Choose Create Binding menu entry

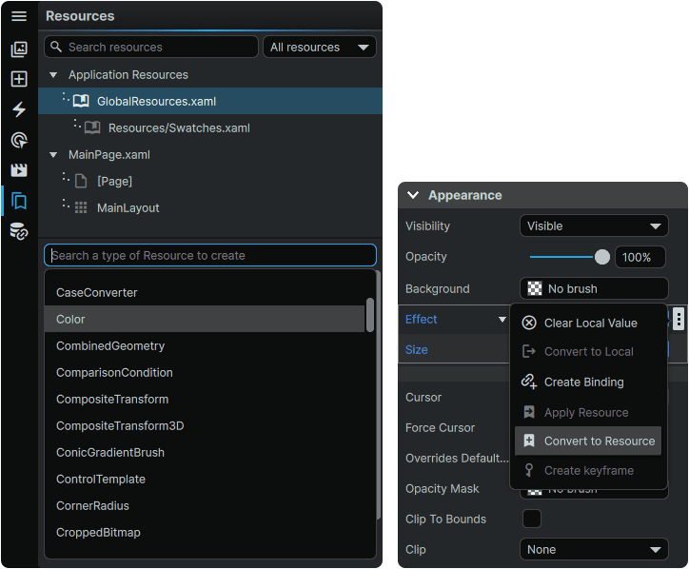(588, 382)
